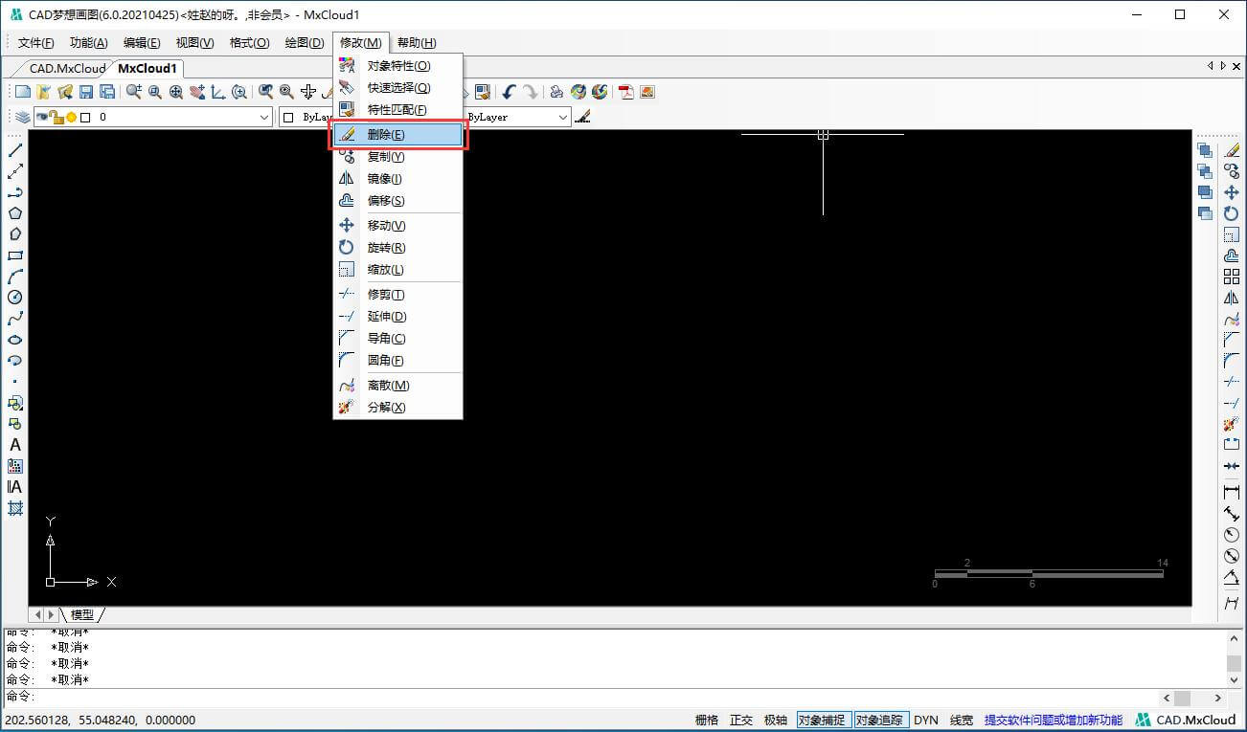Screen dimensions: 1247x732
Task: Click the lineweight settings icon after ByLayer
Action: [x=582, y=117]
